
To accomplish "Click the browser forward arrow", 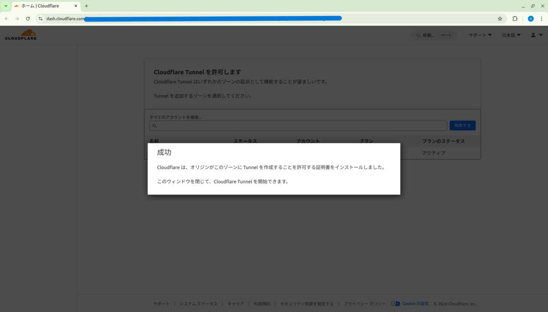I will 17,19.
